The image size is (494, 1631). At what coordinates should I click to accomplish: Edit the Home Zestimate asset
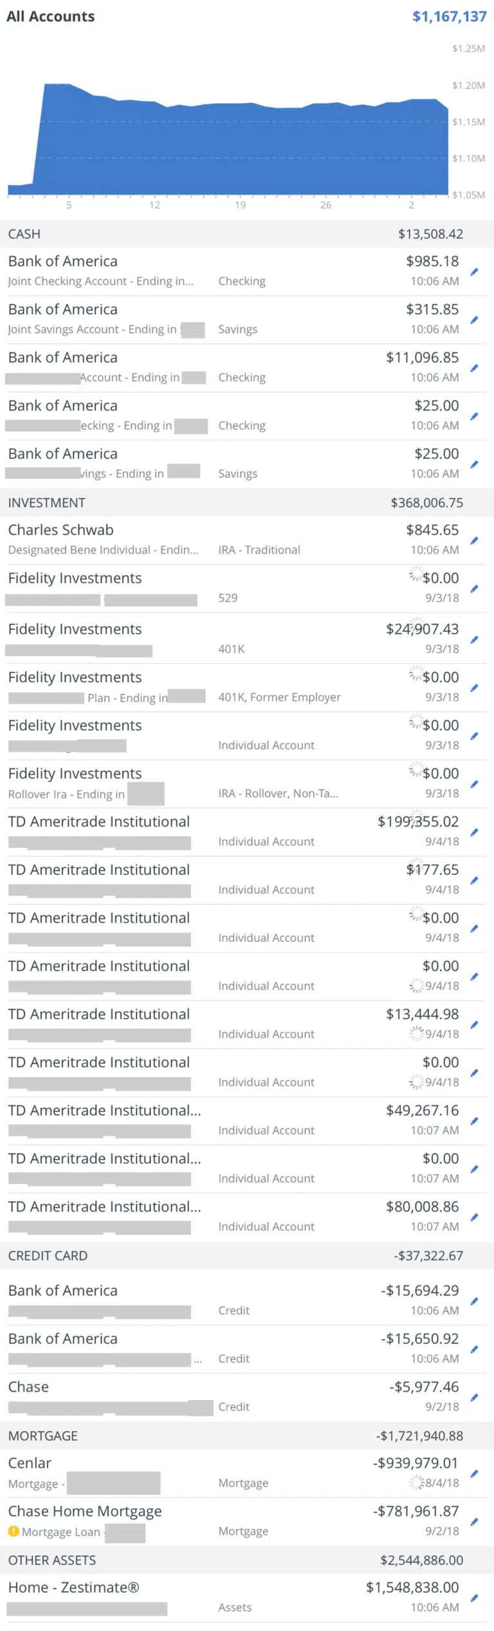474,1598
